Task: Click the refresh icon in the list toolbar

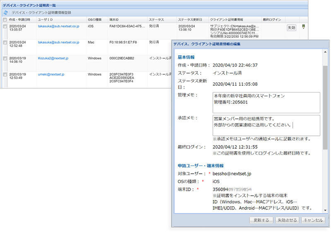Action: click(5, 13)
